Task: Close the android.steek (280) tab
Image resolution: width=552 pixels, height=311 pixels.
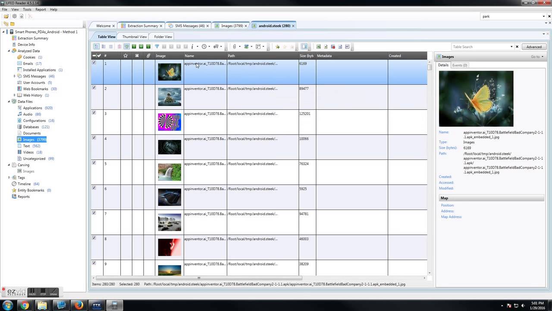Action: point(293,26)
